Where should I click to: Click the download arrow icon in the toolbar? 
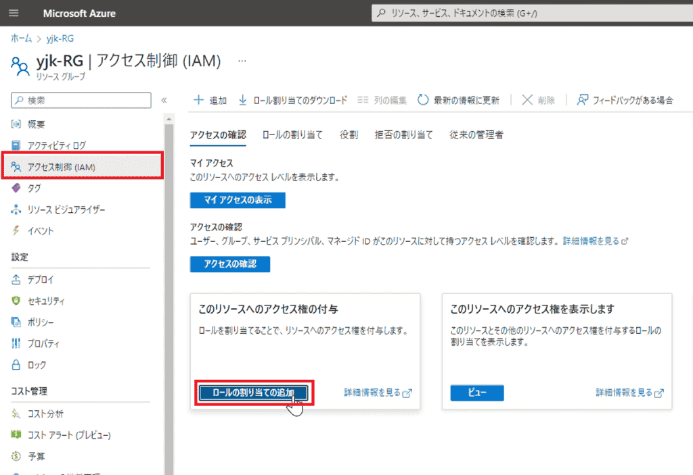tap(243, 100)
